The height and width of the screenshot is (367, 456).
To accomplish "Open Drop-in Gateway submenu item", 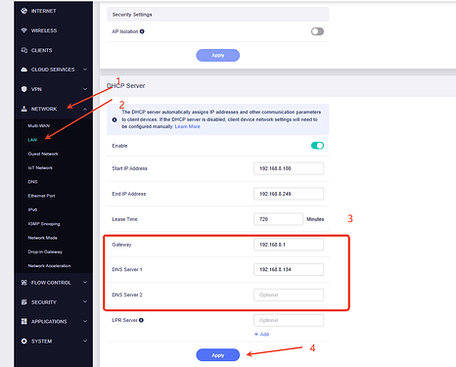I will [45, 252].
